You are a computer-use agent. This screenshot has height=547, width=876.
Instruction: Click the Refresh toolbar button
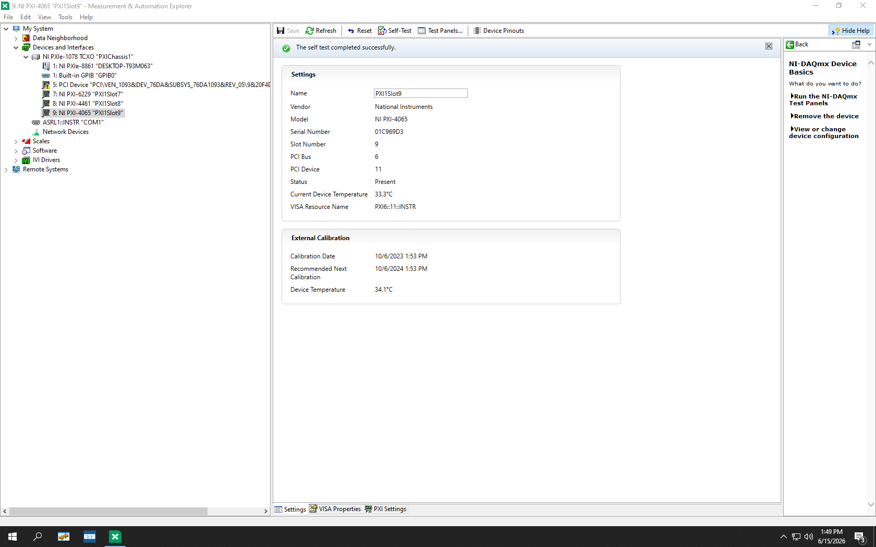[321, 31]
